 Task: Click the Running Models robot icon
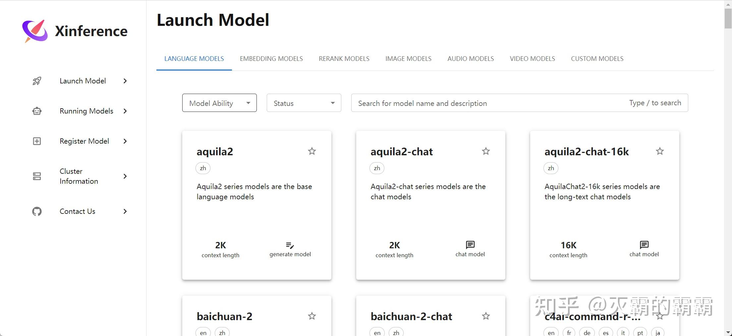pos(37,111)
